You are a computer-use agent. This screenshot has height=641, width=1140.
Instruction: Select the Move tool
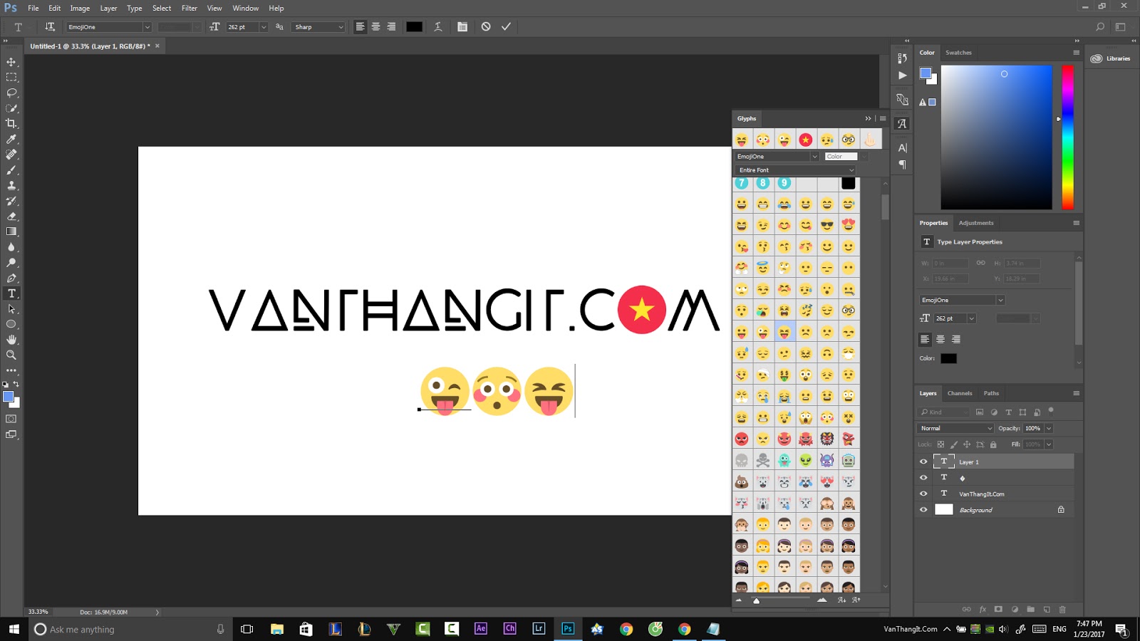(11, 62)
